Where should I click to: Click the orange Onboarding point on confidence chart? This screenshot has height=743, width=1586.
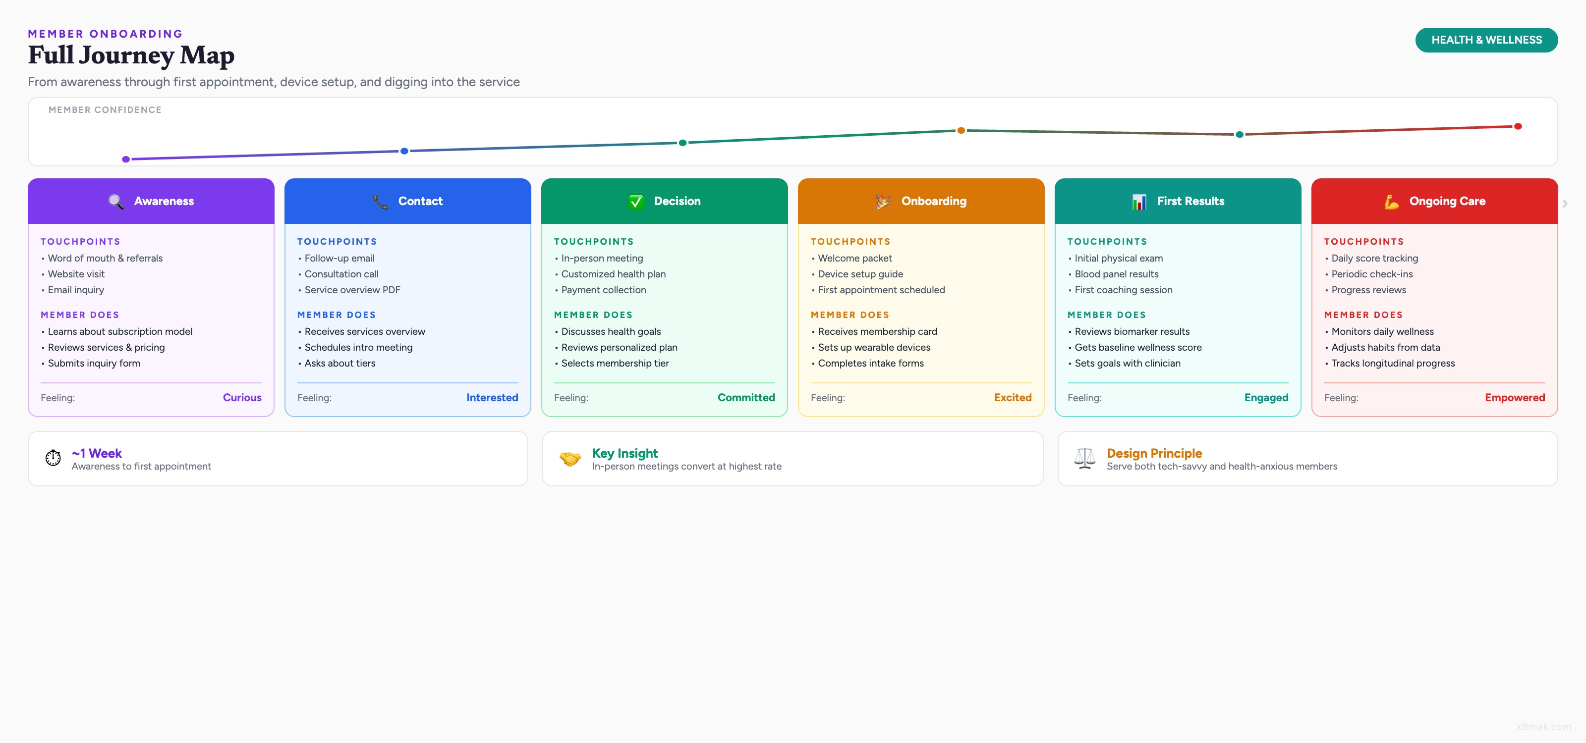click(961, 130)
